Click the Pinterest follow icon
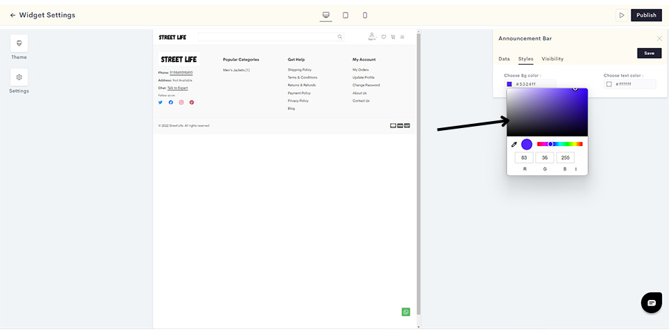 click(x=192, y=102)
